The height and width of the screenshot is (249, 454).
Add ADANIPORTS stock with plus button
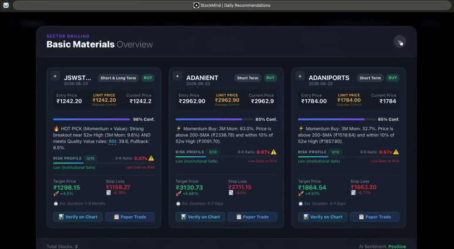(300, 76)
